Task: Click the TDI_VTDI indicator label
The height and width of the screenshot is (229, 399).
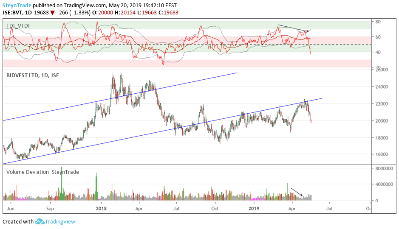Action: 18,25
